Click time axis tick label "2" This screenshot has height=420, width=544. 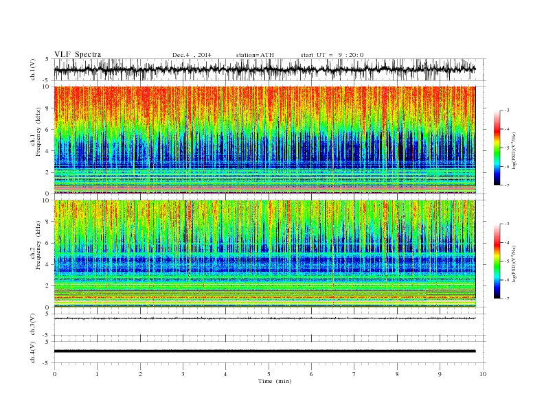pyautogui.click(x=140, y=374)
